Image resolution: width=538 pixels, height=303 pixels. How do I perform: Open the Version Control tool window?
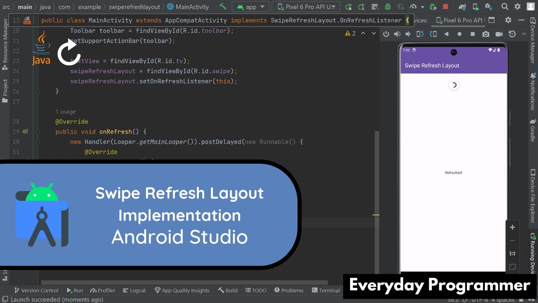tap(36, 290)
